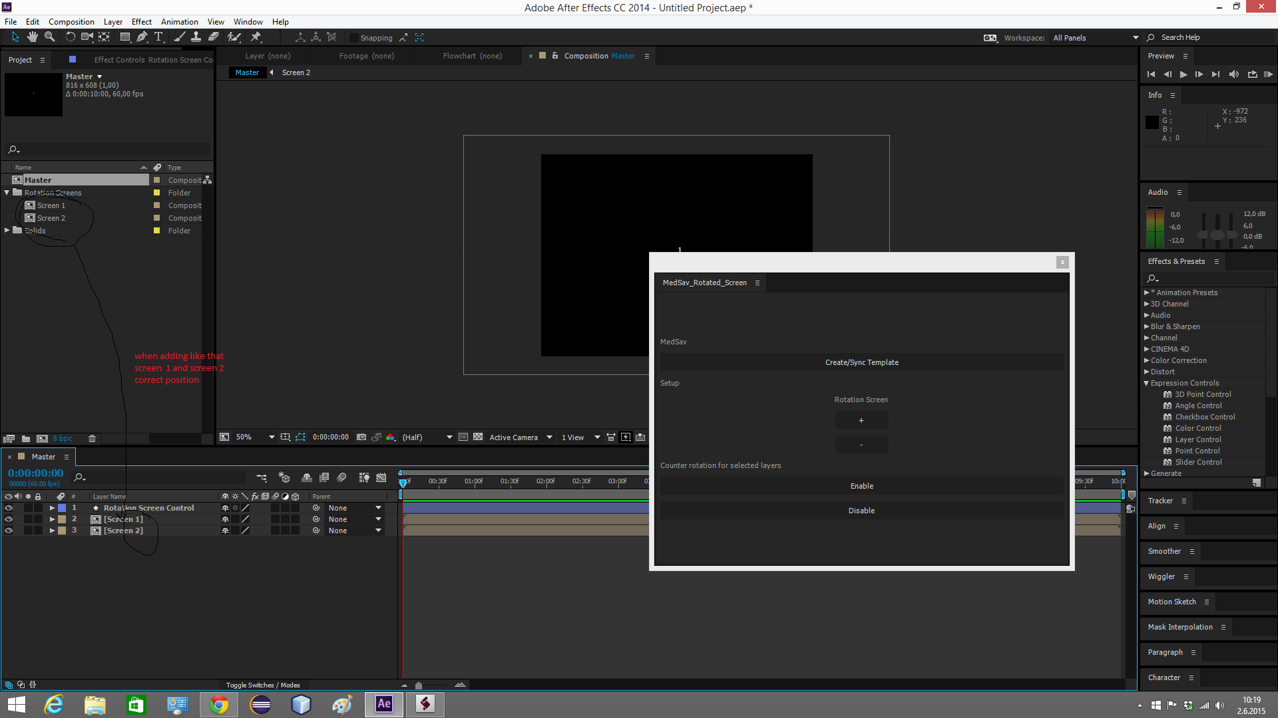Image resolution: width=1278 pixels, height=718 pixels.
Task: Open the Animation menu
Action: (179, 22)
